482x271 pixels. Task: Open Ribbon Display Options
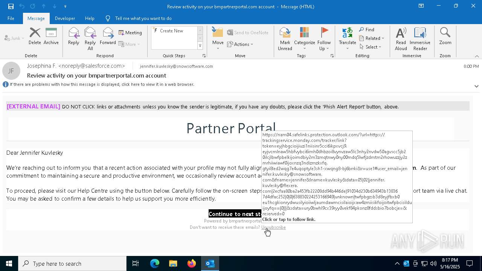pos(421,6)
